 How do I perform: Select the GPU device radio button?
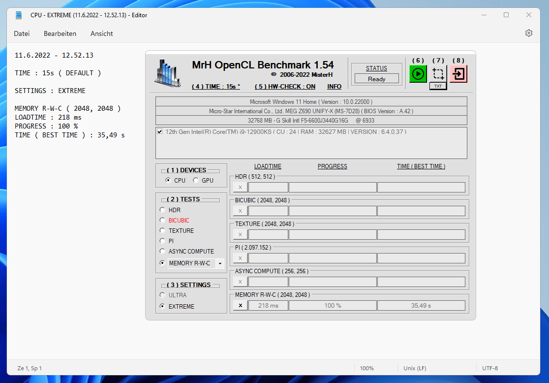[x=196, y=180]
